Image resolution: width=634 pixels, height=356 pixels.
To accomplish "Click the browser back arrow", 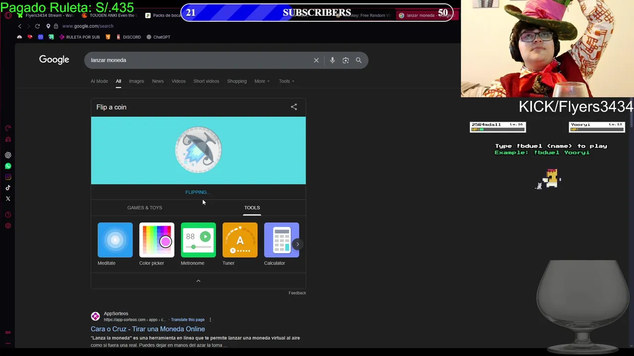I will click(x=20, y=26).
